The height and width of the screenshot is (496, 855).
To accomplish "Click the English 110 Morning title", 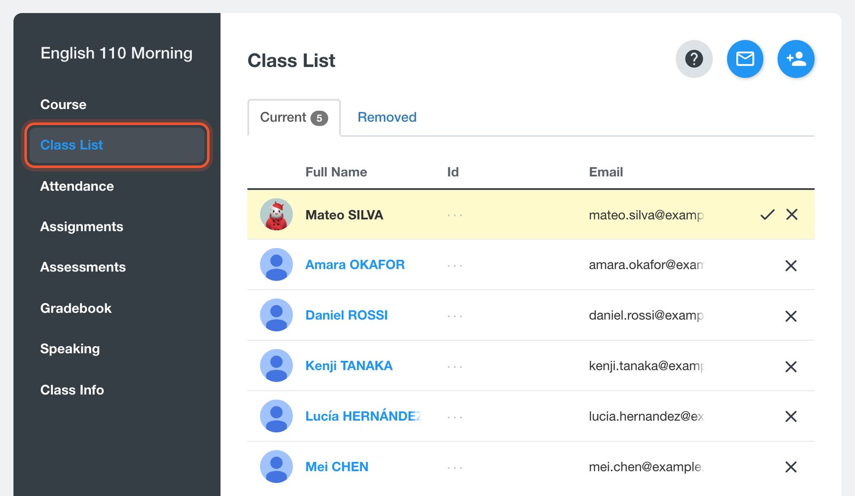I will point(116,53).
